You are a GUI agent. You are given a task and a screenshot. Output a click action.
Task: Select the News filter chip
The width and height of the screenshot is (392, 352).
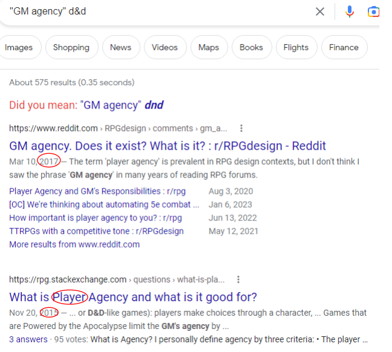(121, 48)
